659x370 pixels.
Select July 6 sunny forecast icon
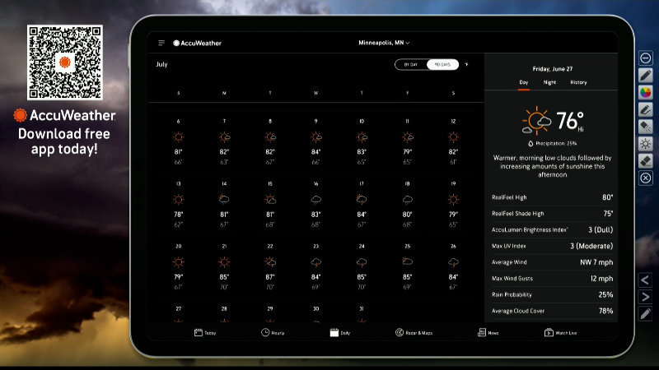(178, 136)
